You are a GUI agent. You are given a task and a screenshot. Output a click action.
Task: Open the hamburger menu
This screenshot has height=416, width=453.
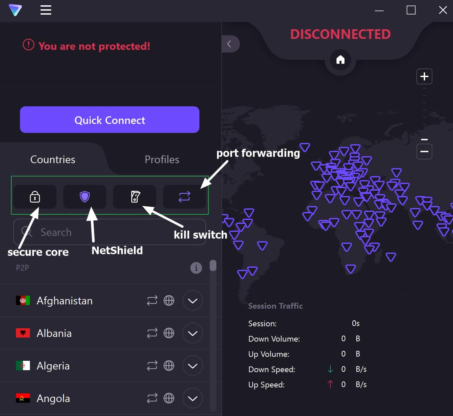coord(46,10)
